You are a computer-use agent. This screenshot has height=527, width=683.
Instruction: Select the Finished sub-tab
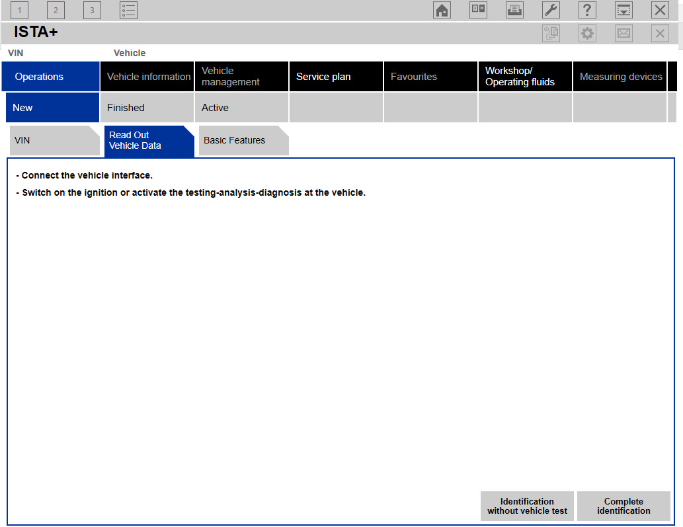[147, 108]
